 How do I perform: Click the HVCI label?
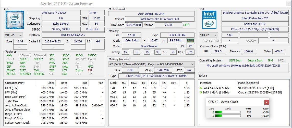click(x=281, y=61)
